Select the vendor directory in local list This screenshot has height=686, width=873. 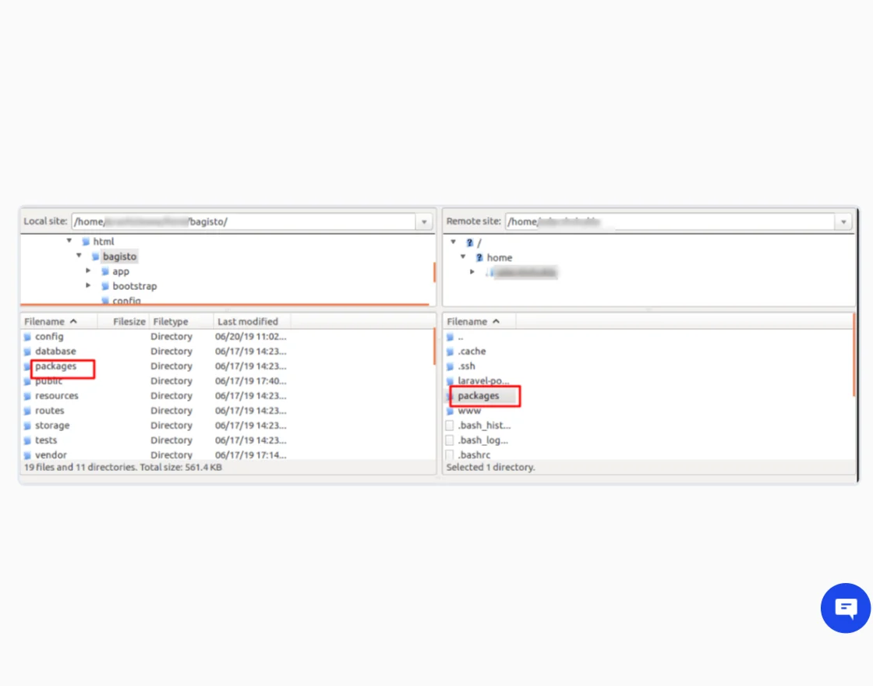(51, 455)
